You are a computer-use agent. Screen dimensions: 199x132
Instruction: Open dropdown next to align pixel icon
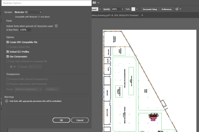(180, 9)
